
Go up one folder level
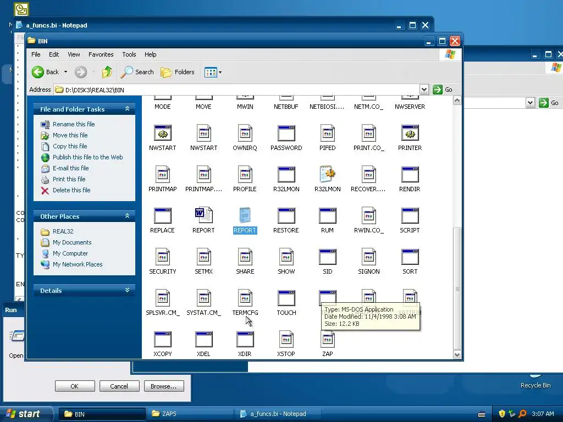pyautogui.click(x=107, y=72)
